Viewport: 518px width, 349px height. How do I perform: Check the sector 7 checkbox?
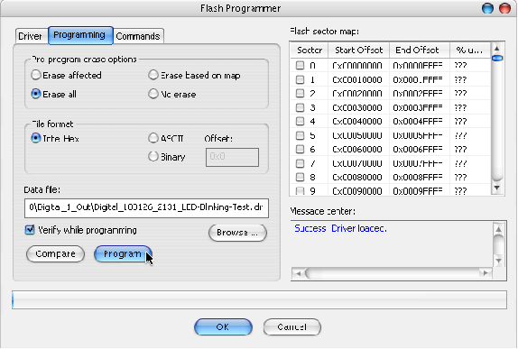tap(300, 163)
